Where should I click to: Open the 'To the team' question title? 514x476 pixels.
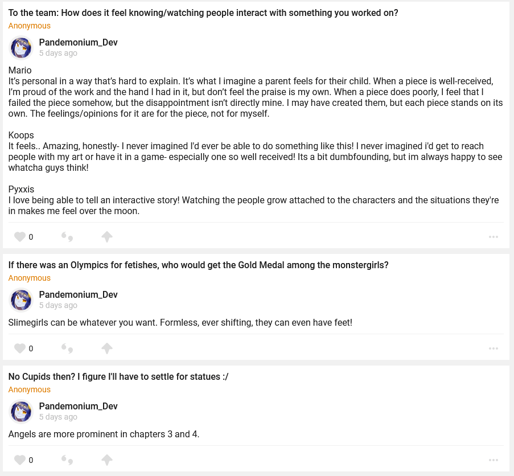203,13
